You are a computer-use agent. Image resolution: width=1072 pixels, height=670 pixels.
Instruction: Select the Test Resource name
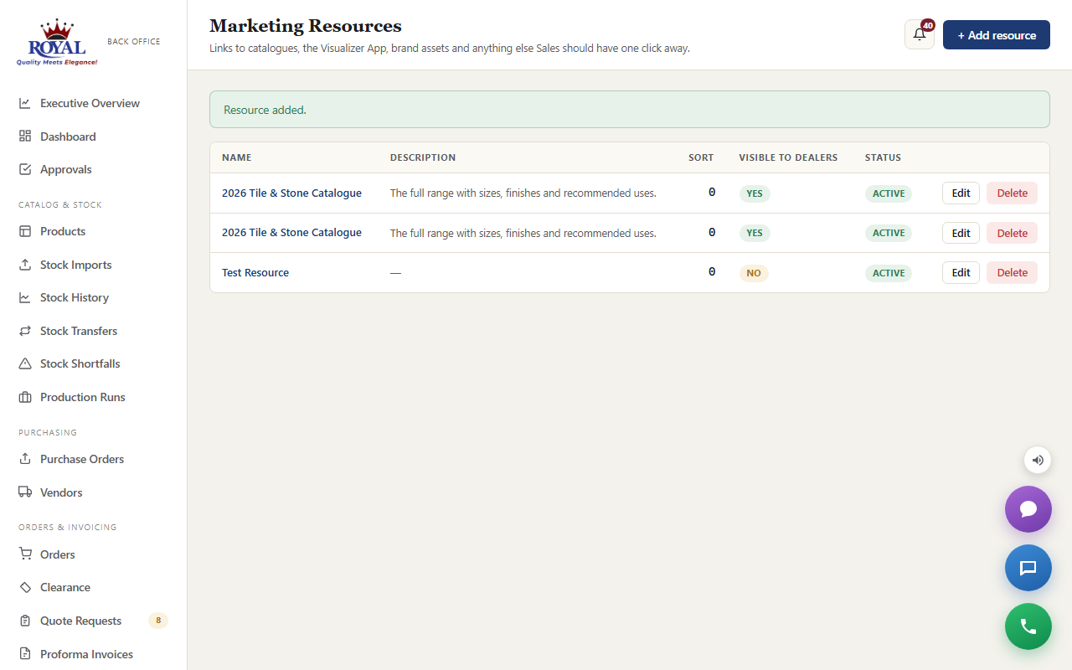click(x=255, y=273)
